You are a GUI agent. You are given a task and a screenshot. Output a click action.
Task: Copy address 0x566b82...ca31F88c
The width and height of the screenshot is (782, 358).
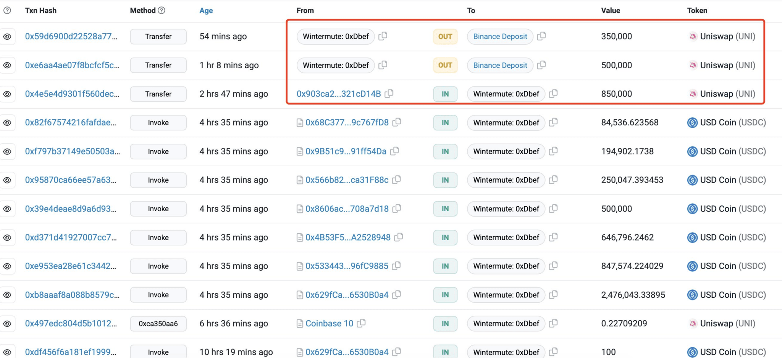[397, 180]
